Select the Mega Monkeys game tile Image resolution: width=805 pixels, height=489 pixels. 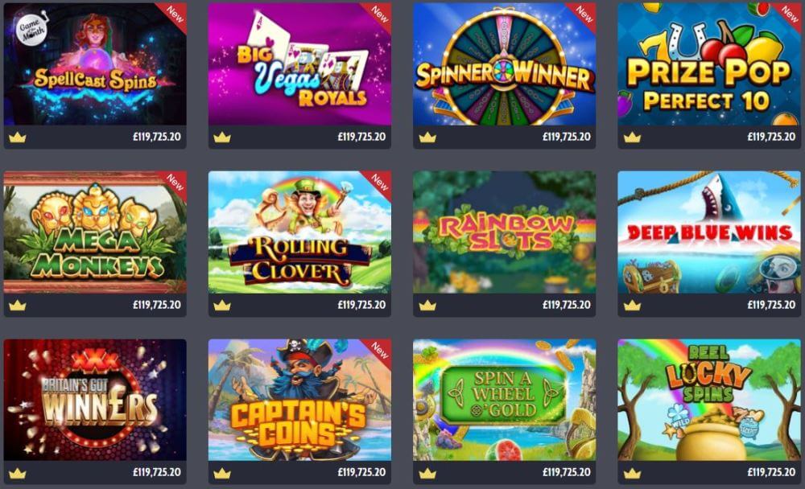click(95, 232)
